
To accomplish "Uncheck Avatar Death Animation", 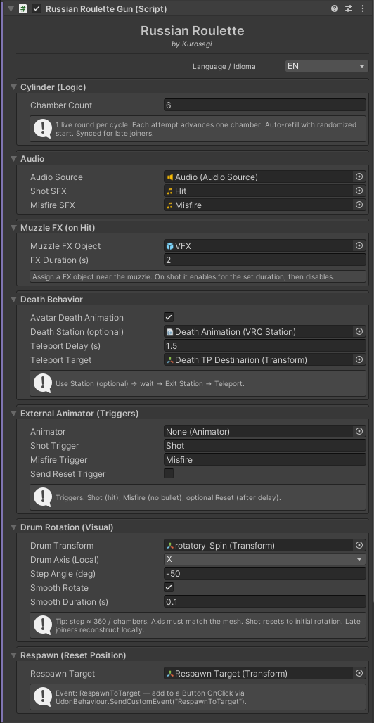I will (169, 317).
